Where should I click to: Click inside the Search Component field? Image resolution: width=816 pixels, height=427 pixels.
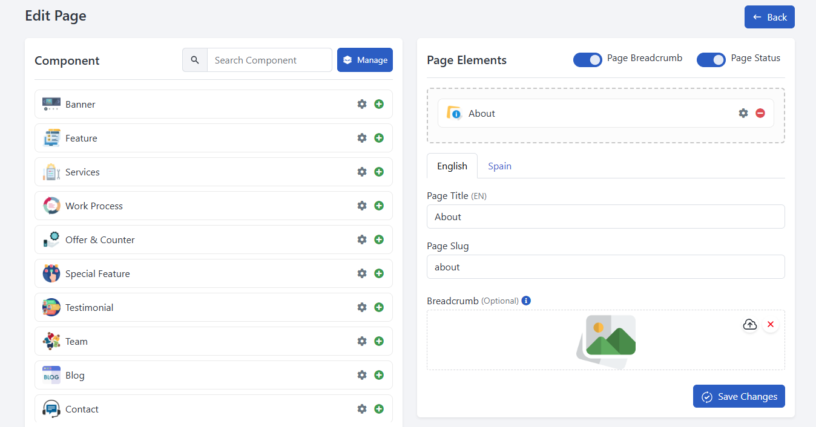pyautogui.click(x=269, y=60)
